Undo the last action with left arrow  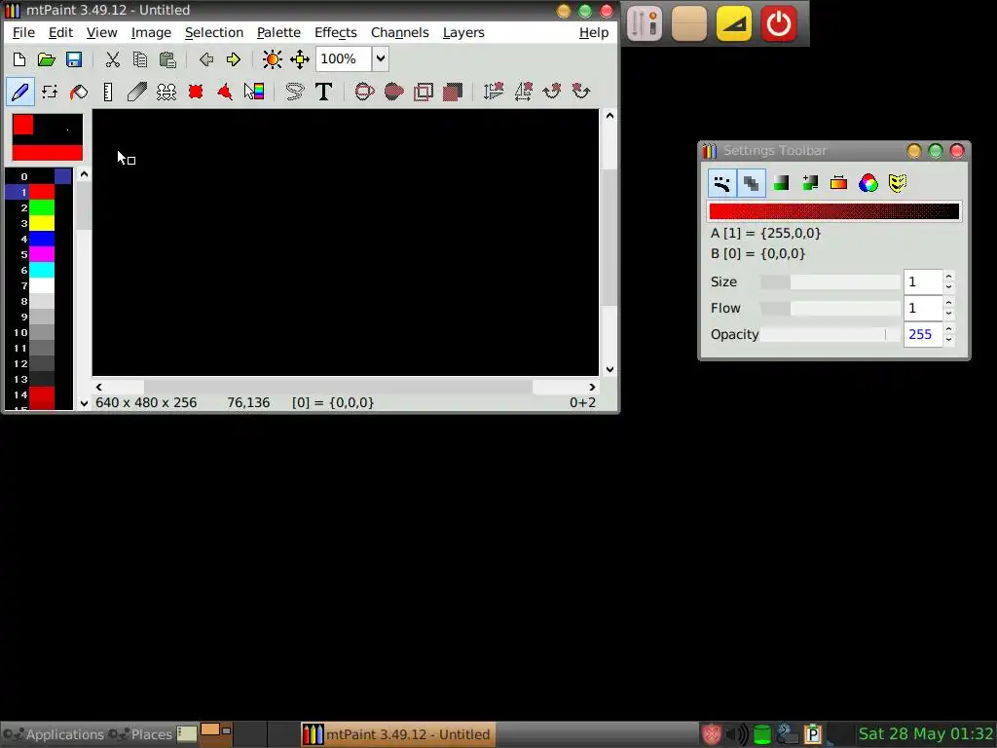point(206,59)
